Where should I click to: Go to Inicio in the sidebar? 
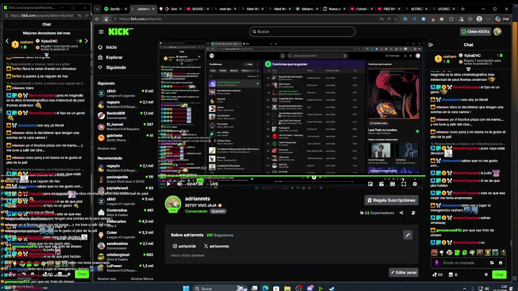(108, 47)
